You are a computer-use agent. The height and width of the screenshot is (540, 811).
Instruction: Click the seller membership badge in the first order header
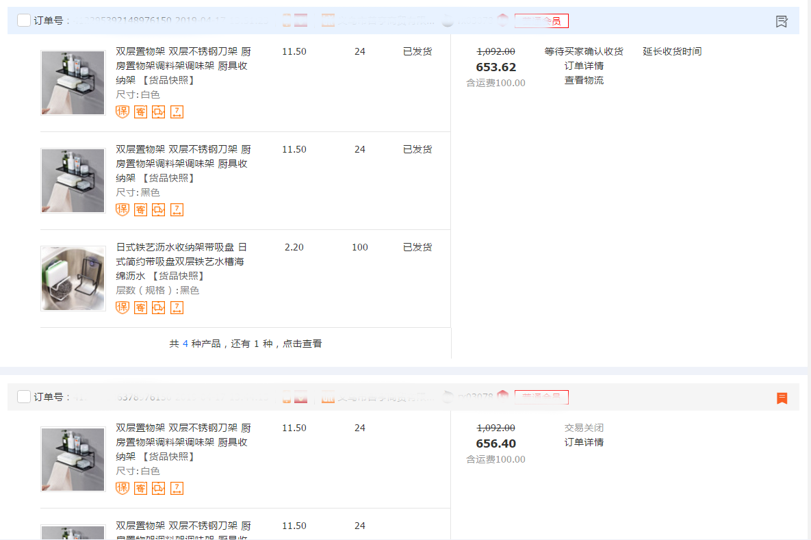[x=541, y=21]
